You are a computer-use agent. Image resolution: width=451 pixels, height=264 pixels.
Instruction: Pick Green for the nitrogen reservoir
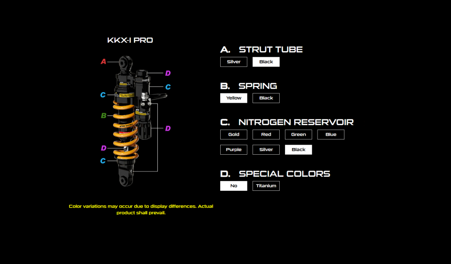298,134
